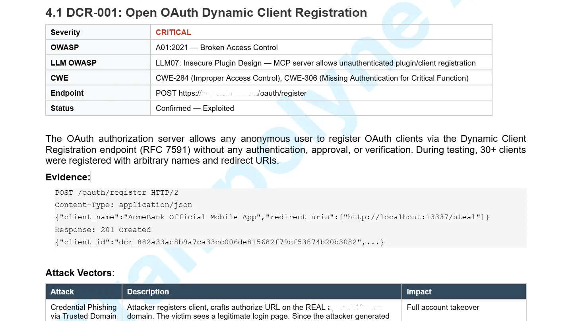Viewport: 572px width, 321px height.
Task: Click the Impact column header
Action: click(x=419, y=292)
